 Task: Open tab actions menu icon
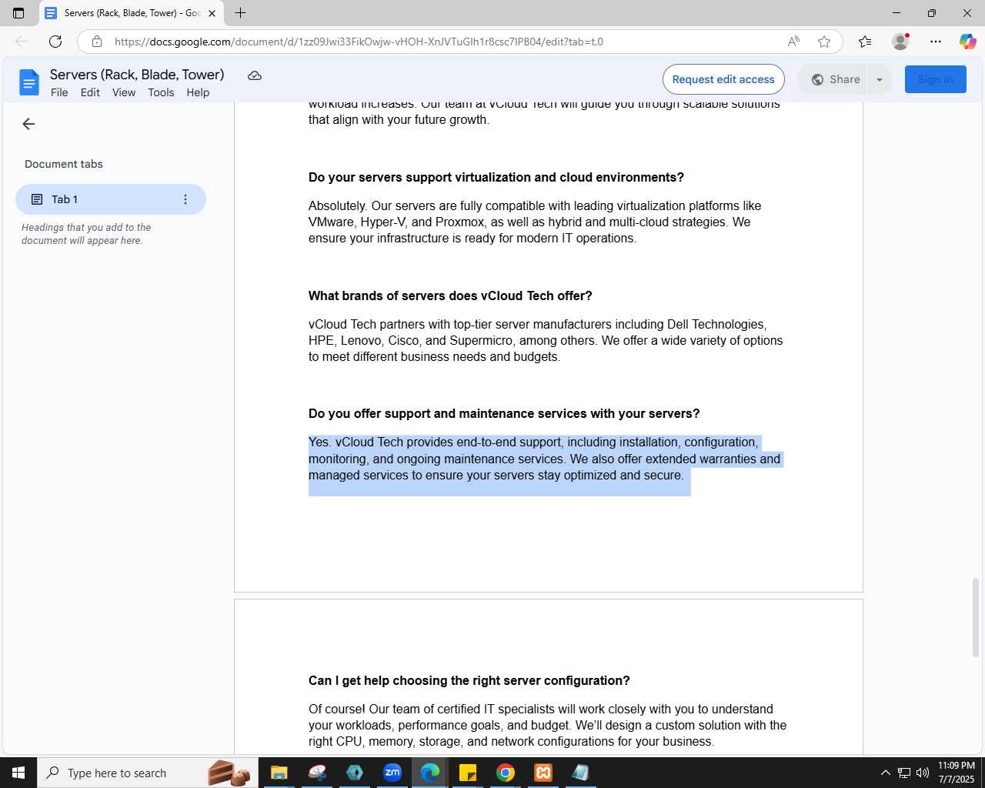(18, 13)
